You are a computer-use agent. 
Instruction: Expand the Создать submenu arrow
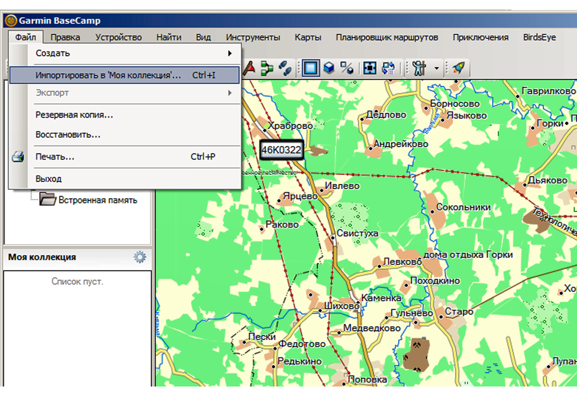[230, 53]
